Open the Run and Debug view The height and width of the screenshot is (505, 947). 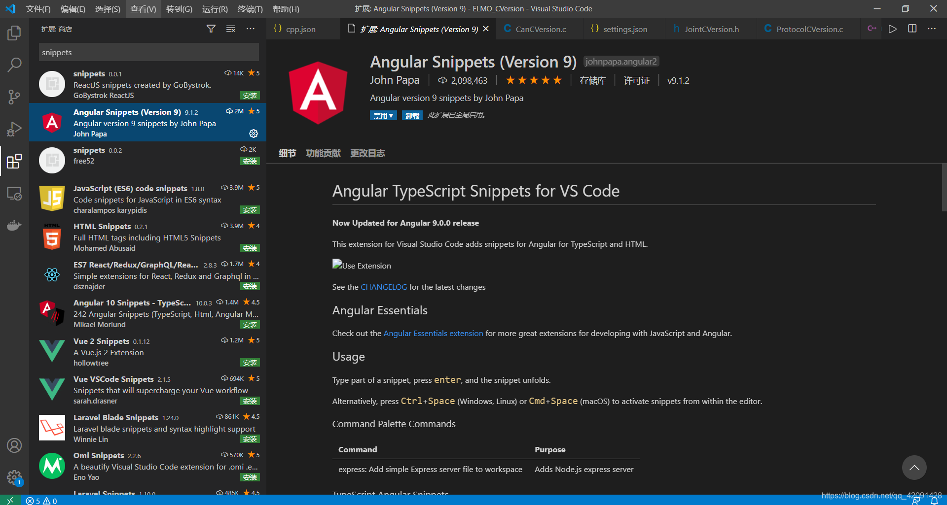[14, 129]
